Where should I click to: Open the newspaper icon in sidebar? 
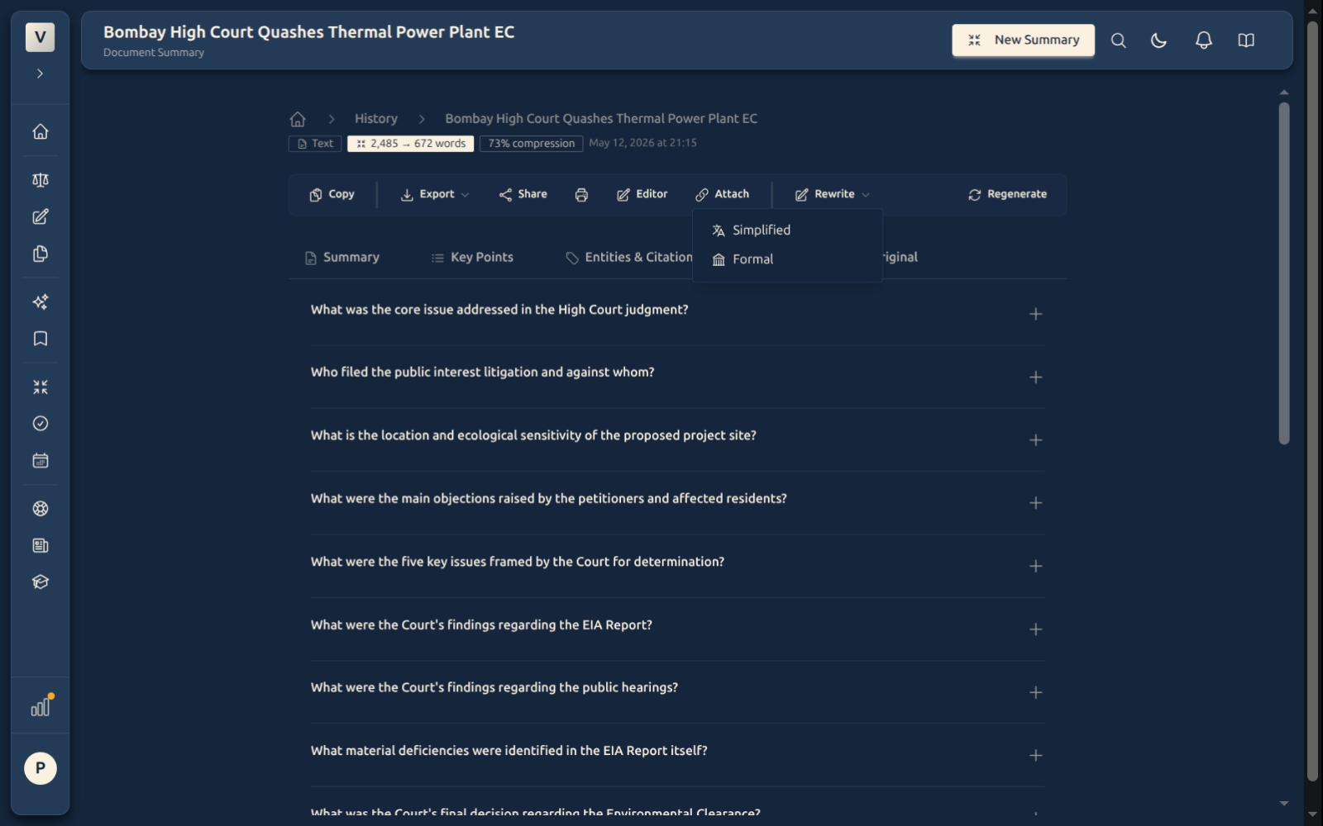tap(40, 545)
